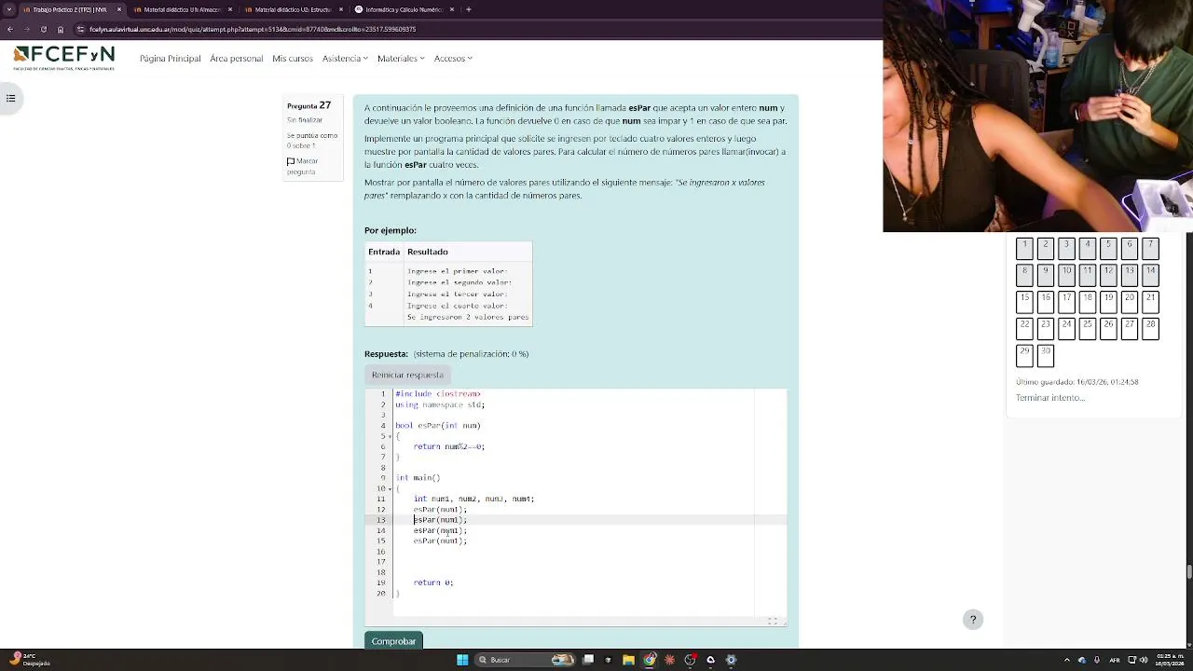Jump to question 29 in navigation

point(1024,356)
